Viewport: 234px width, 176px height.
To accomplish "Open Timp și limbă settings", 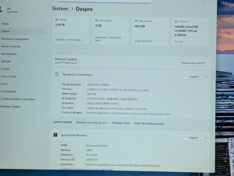I will pyautogui.click(x=9, y=76).
